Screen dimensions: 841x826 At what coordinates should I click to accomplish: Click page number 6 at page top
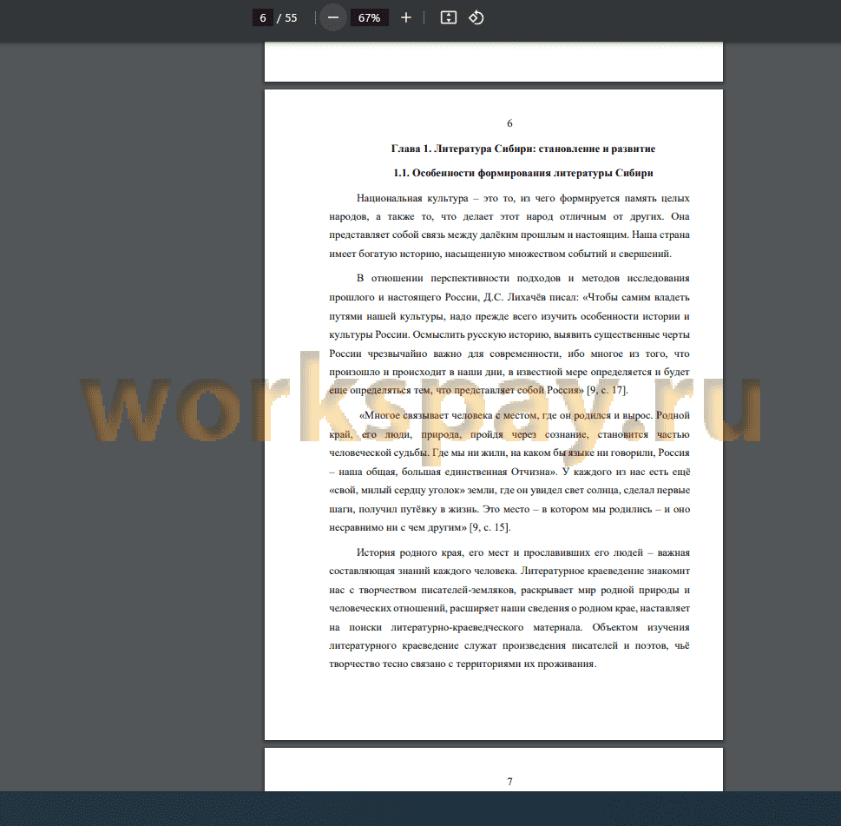coord(509,123)
